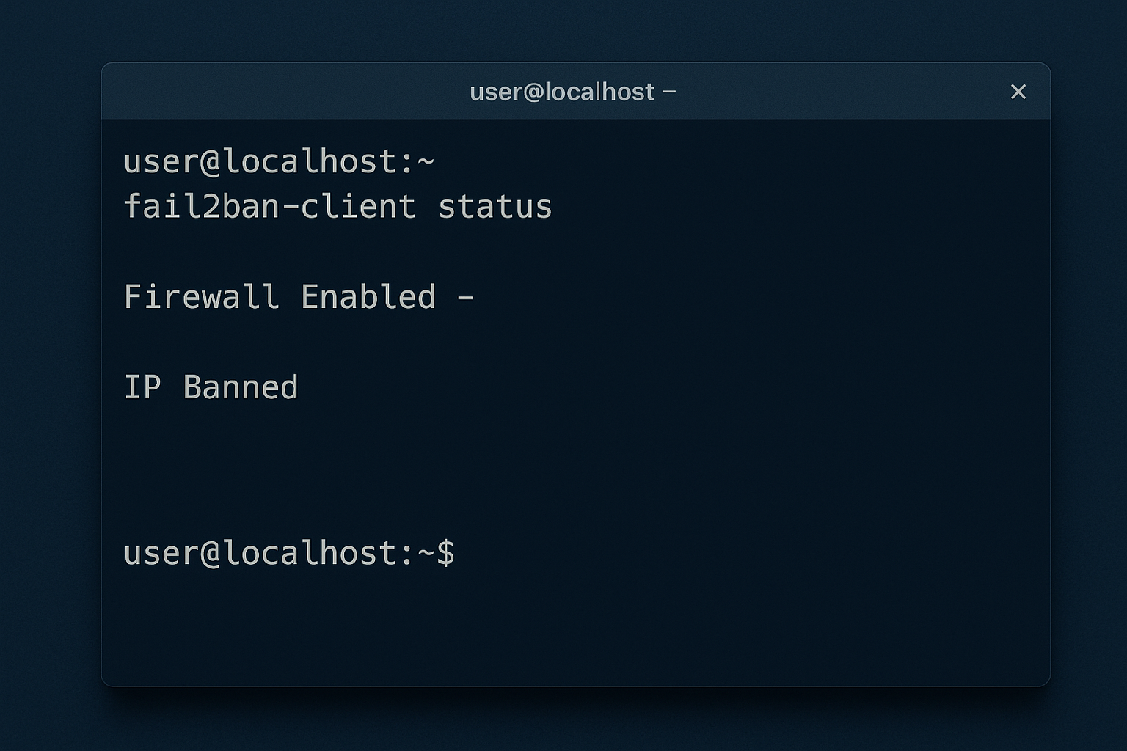Click the "@" symbol in the bottom prompt
This screenshot has height=751, width=1127.
pyautogui.click(x=211, y=553)
